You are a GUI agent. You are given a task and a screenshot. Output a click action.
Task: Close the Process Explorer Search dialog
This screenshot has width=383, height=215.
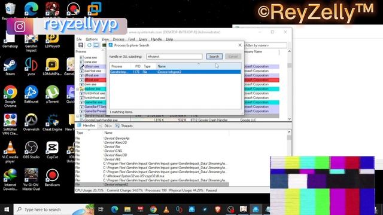(240, 45)
